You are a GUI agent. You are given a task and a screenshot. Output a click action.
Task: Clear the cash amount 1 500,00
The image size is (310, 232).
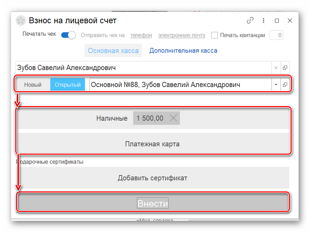click(173, 118)
